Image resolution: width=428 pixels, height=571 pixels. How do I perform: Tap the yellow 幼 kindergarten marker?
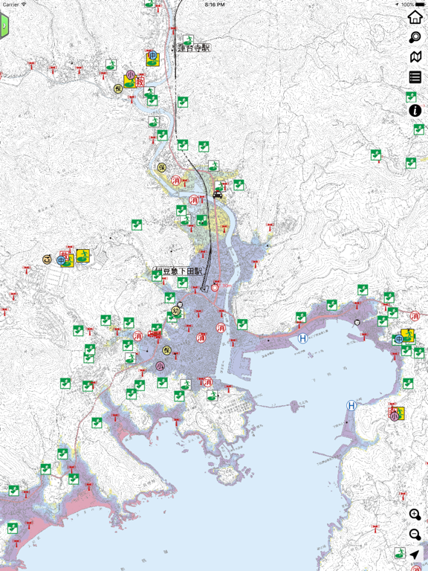pyautogui.click(x=176, y=311)
